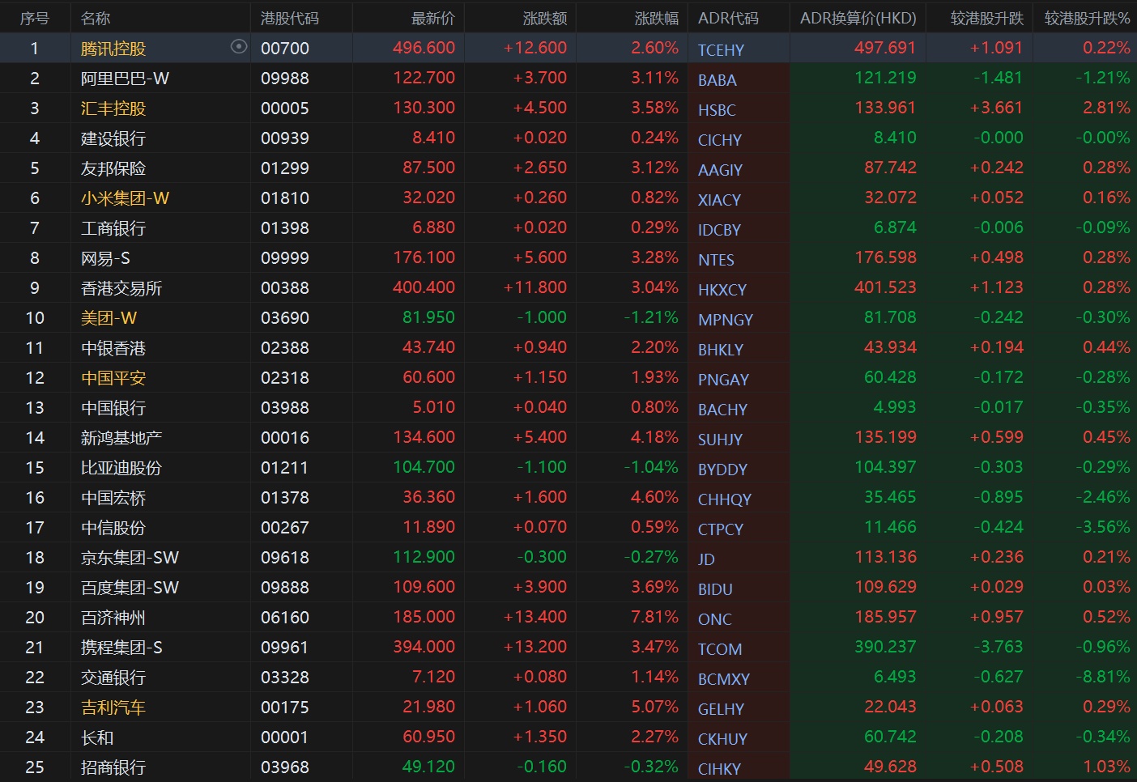Screen dimensions: 1137x782
Task: Click the 名称 column header
Action: (x=96, y=18)
